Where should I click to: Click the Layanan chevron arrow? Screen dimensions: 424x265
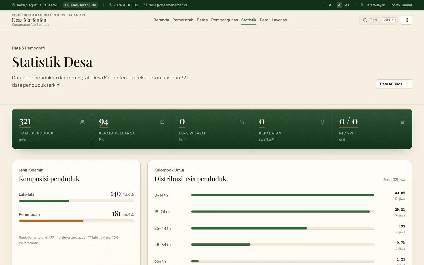291,20
